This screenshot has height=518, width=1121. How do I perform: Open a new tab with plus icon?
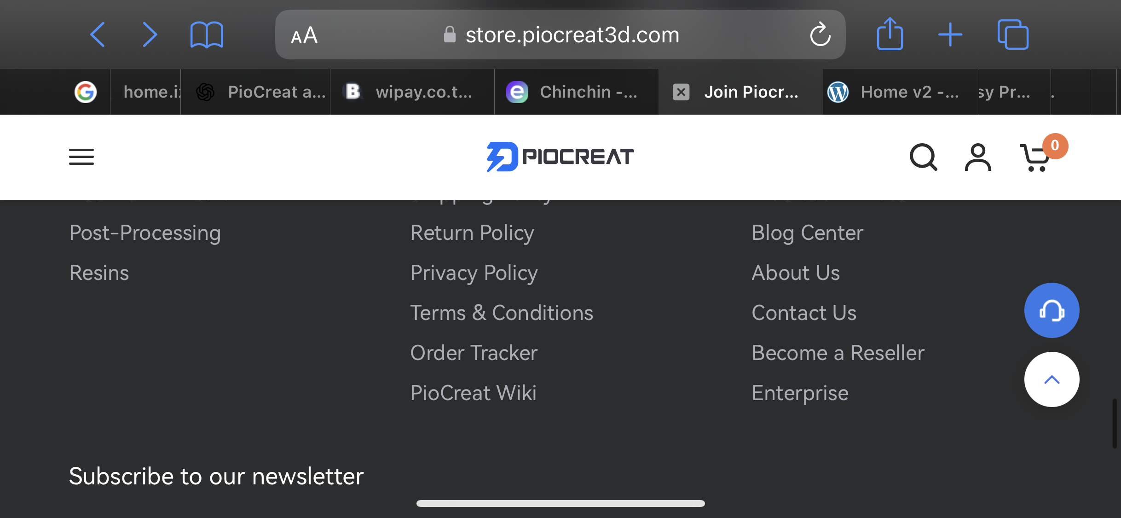950,35
